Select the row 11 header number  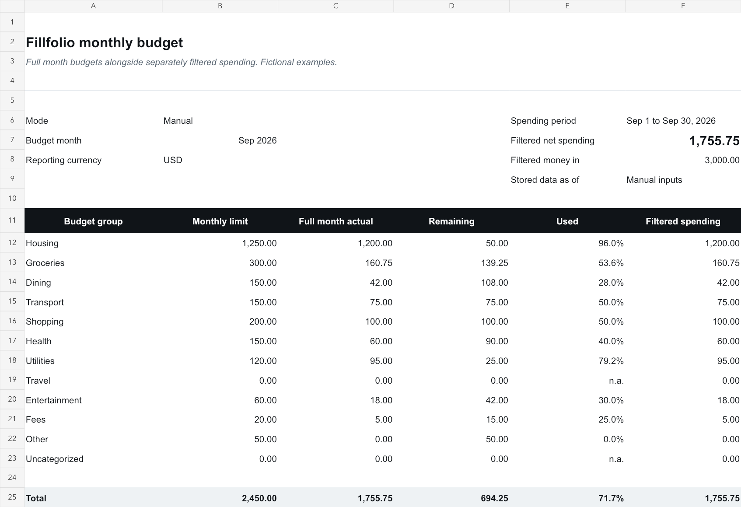(x=12, y=220)
